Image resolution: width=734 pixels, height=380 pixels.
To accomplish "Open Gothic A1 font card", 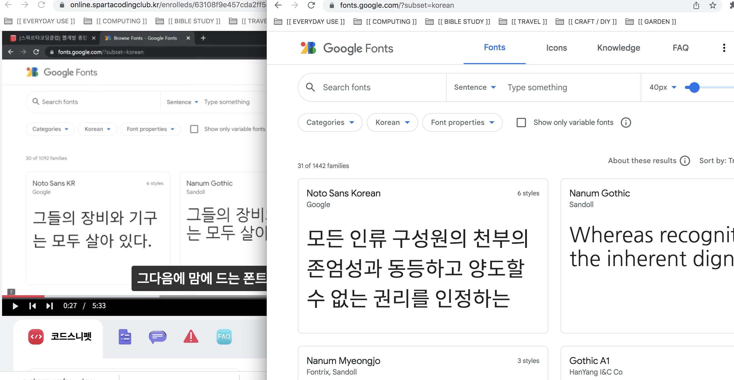I will pos(647,363).
